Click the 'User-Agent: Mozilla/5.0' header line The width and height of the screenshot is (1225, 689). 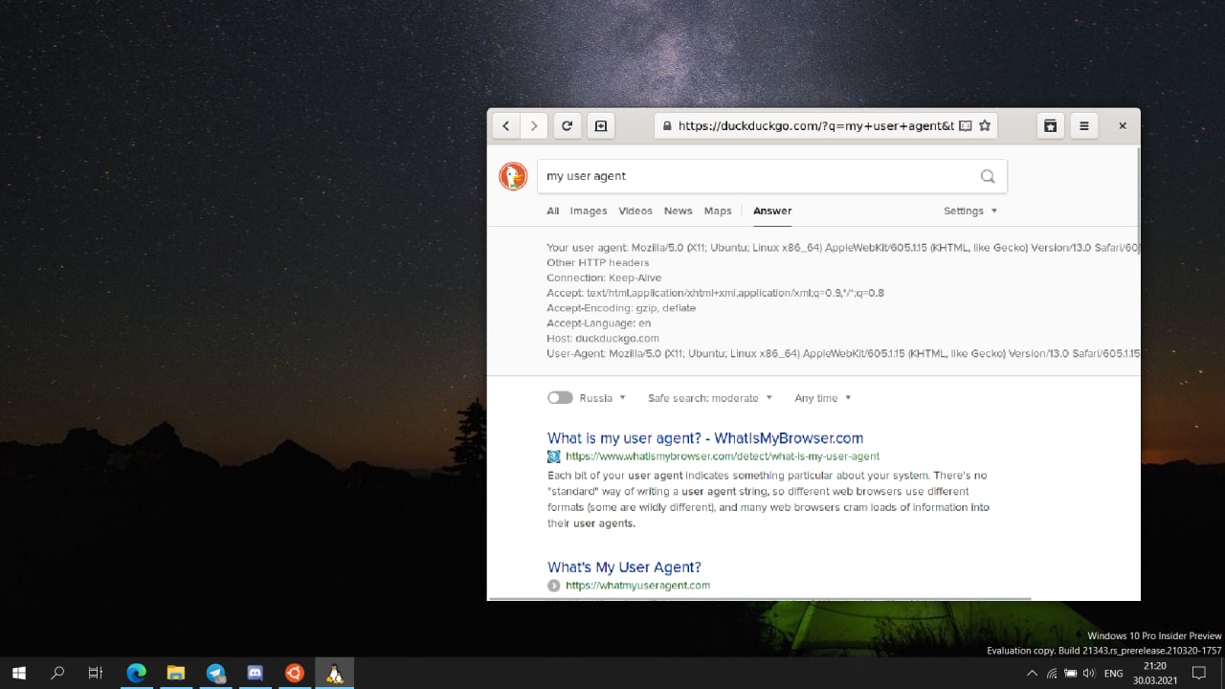(842, 354)
